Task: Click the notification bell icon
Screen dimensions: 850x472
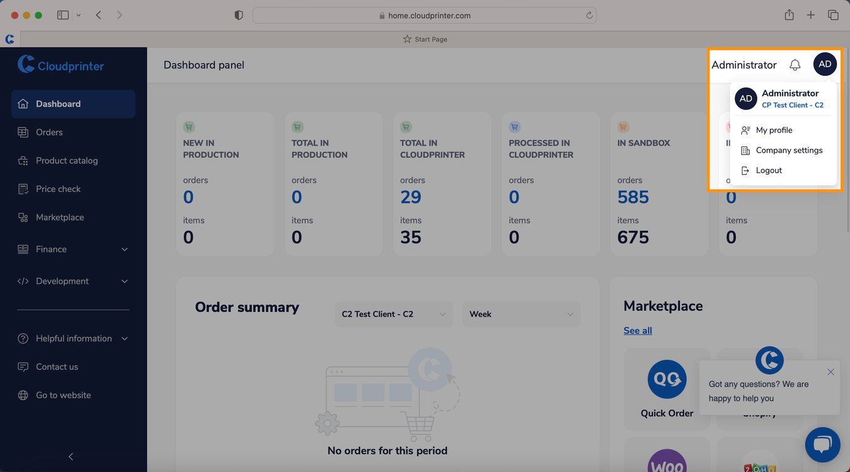Action: [x=795, y=65]
